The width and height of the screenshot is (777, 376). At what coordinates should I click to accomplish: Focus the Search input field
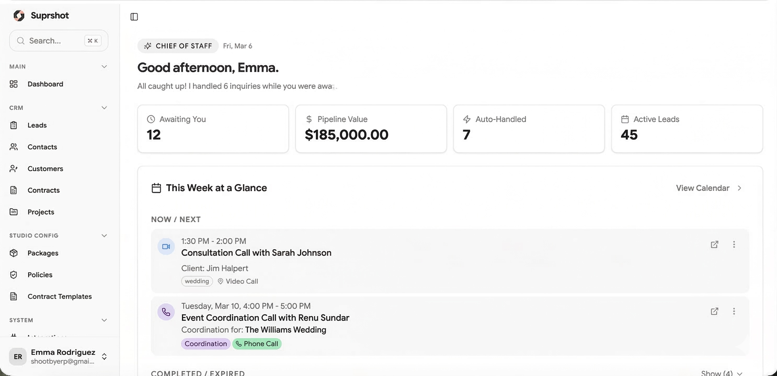click(x=54, y=41)
